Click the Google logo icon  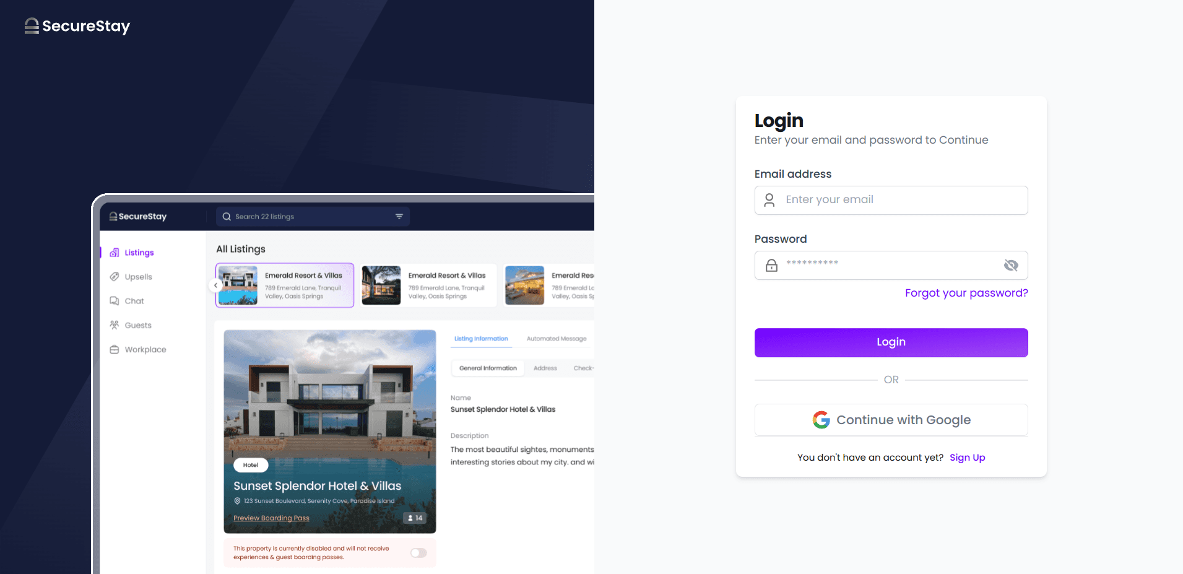[821, 420]
